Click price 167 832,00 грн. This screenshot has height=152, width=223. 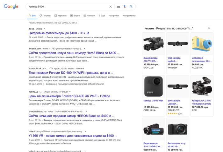click(200, 107)
